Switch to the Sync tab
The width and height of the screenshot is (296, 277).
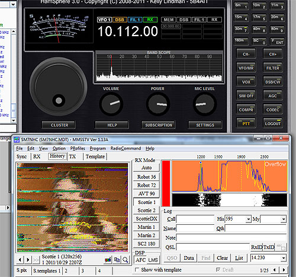[22, 157]
